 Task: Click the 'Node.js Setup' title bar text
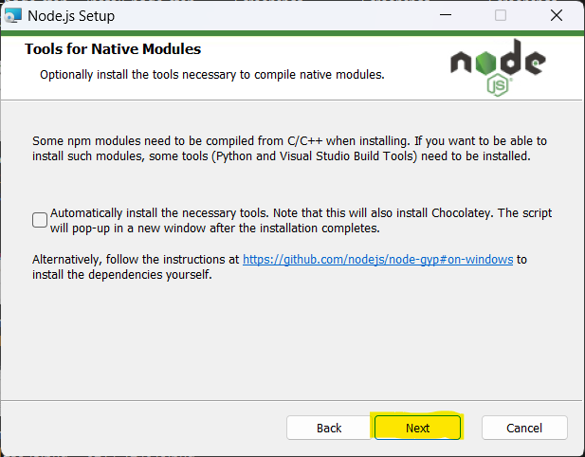click(x=71, y=16)
